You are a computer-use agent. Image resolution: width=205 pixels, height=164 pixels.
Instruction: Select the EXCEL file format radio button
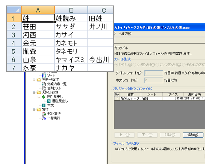pyautogui.click(x=116, y=65)
